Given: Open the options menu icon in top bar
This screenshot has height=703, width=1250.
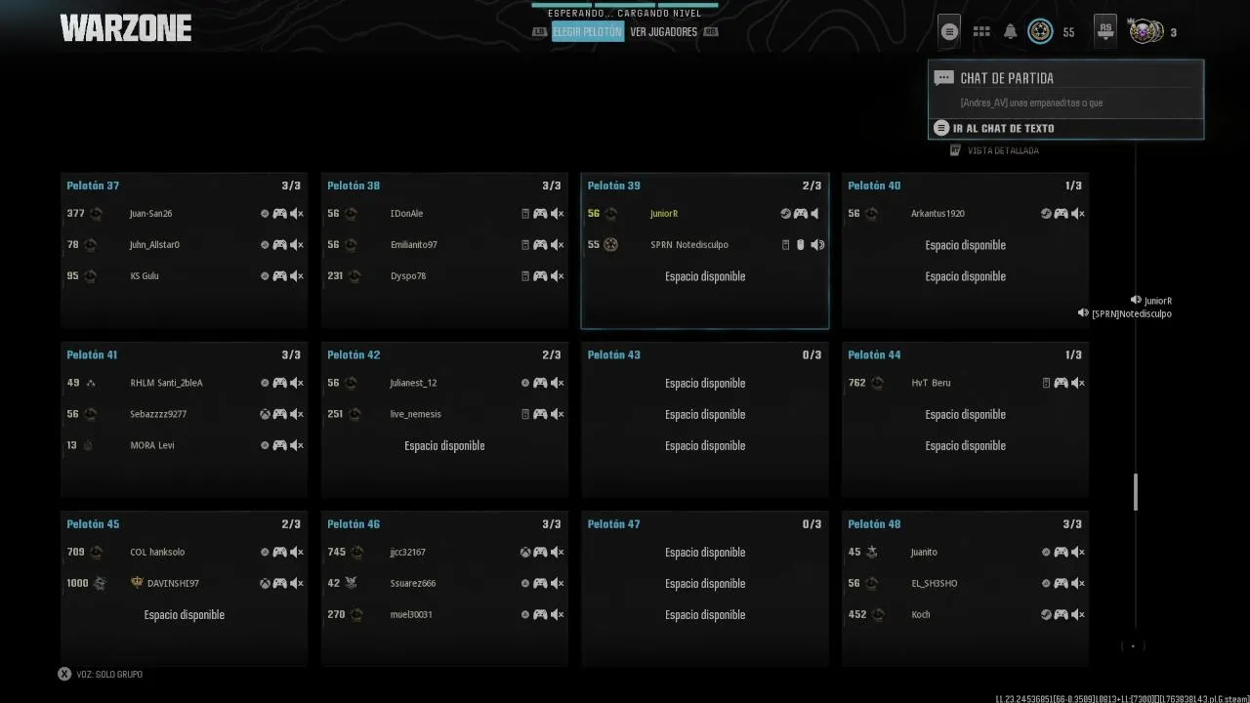Looking at the screenshot, I should [x=948, y=31].
